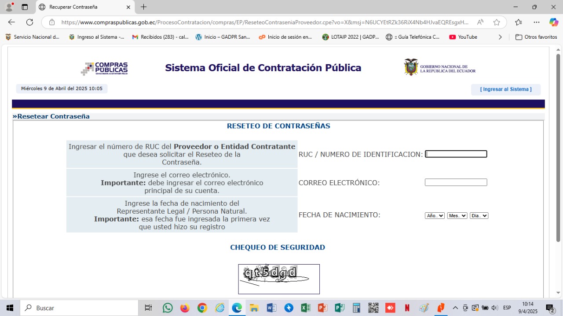Open the Copilot icon in Edge's toolbar

point(554,22)
